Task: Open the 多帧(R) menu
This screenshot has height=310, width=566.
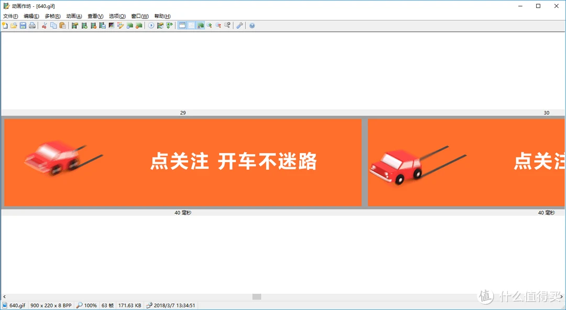Action: tap(53, 16)
